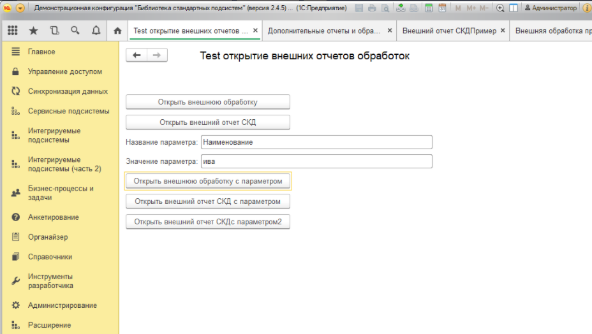
Task: Click the 1C application logo icon
Action: pos(7,8)
